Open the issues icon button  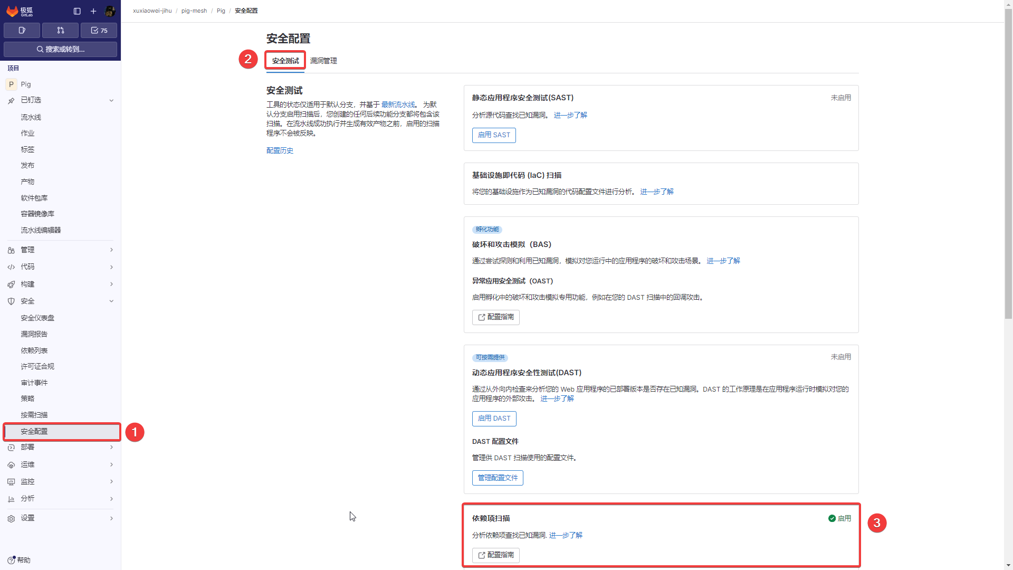22,31
